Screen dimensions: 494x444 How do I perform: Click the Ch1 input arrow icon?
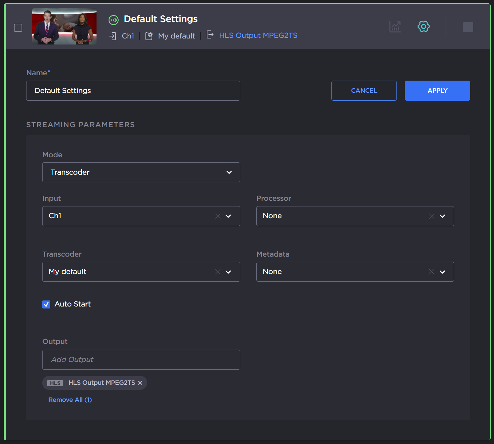113,36
